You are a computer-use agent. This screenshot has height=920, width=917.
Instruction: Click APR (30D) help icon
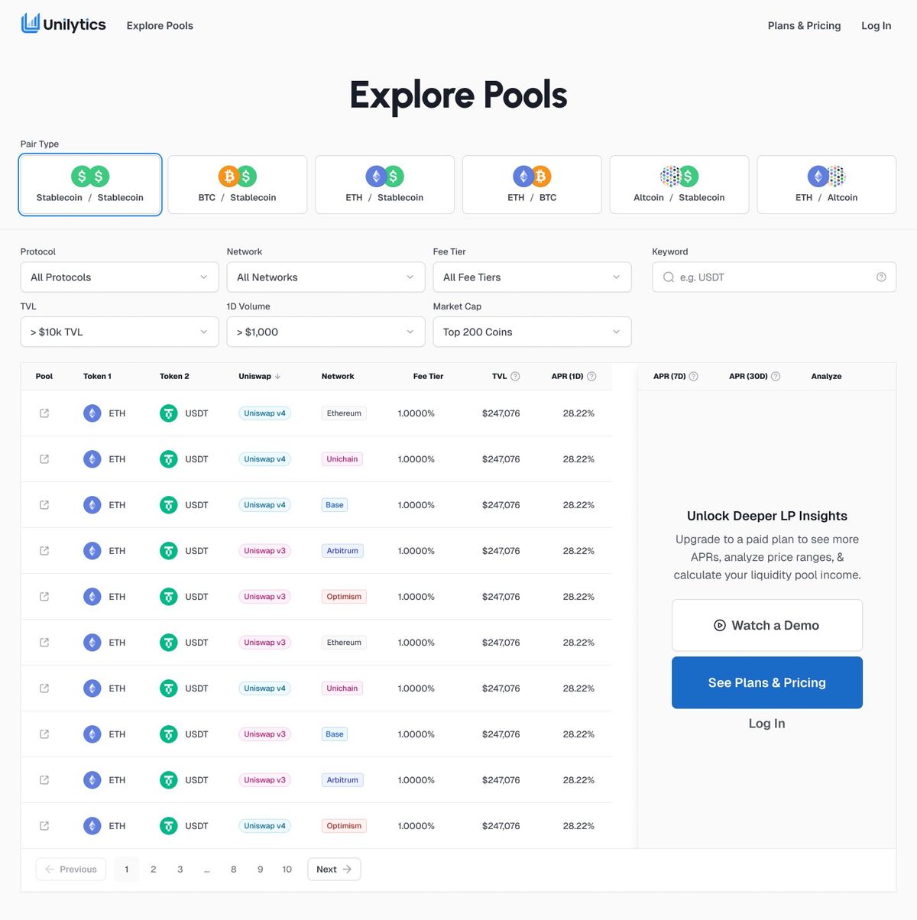776,376
